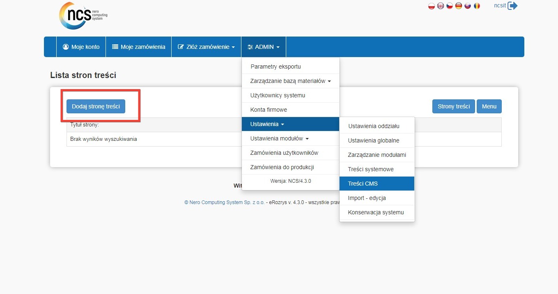558x294 pixels.
Task: Select the Romanian flag icon
Action: (477, 6)
